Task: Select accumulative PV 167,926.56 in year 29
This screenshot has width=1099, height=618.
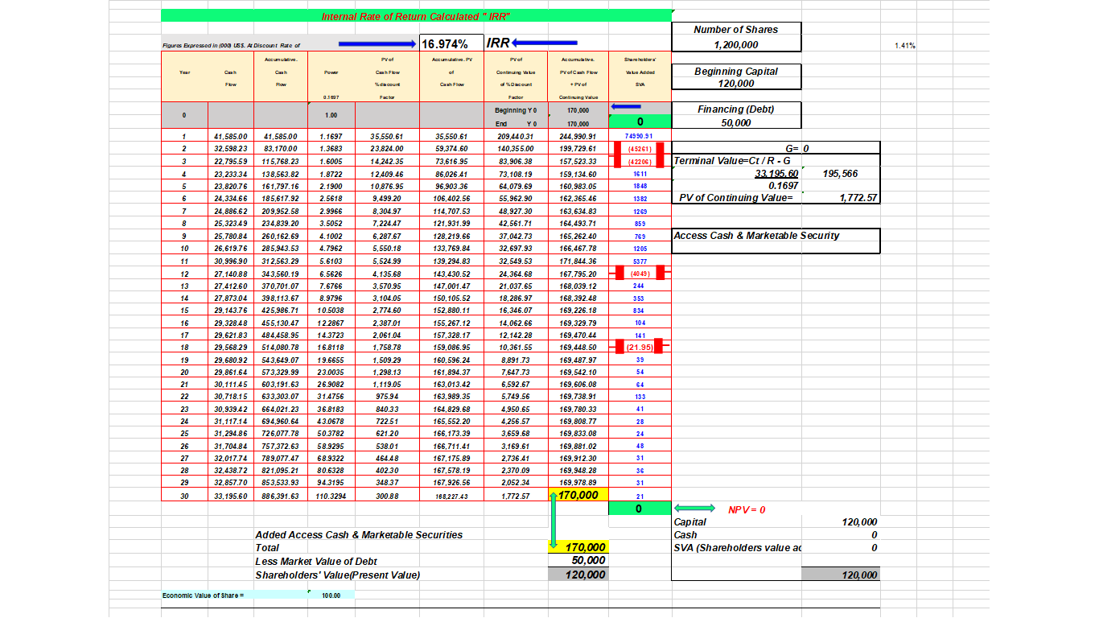Action: pyautogui.click(x=451, y=484)
